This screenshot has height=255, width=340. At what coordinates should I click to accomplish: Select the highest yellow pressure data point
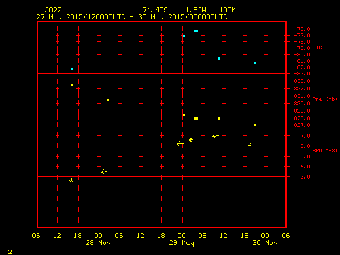tap(72, 85)
